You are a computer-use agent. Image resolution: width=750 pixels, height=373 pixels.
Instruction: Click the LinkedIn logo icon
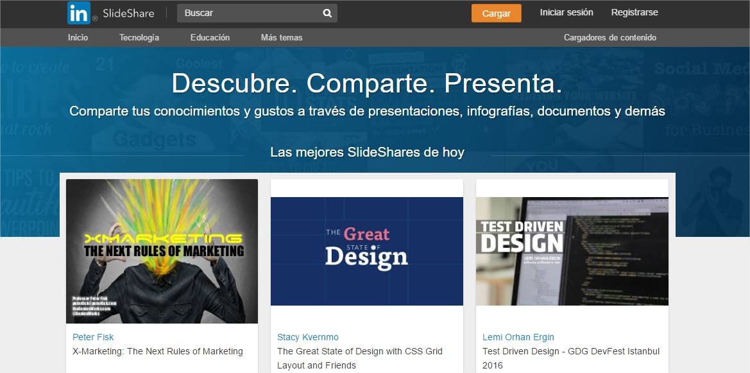coord(79,13)
